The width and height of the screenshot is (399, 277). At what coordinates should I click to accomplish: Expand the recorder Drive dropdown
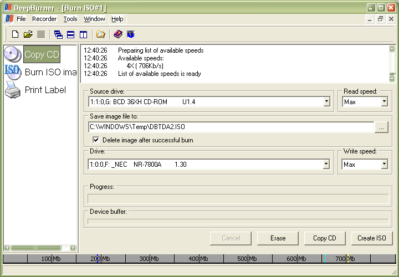tap(326, 165)
